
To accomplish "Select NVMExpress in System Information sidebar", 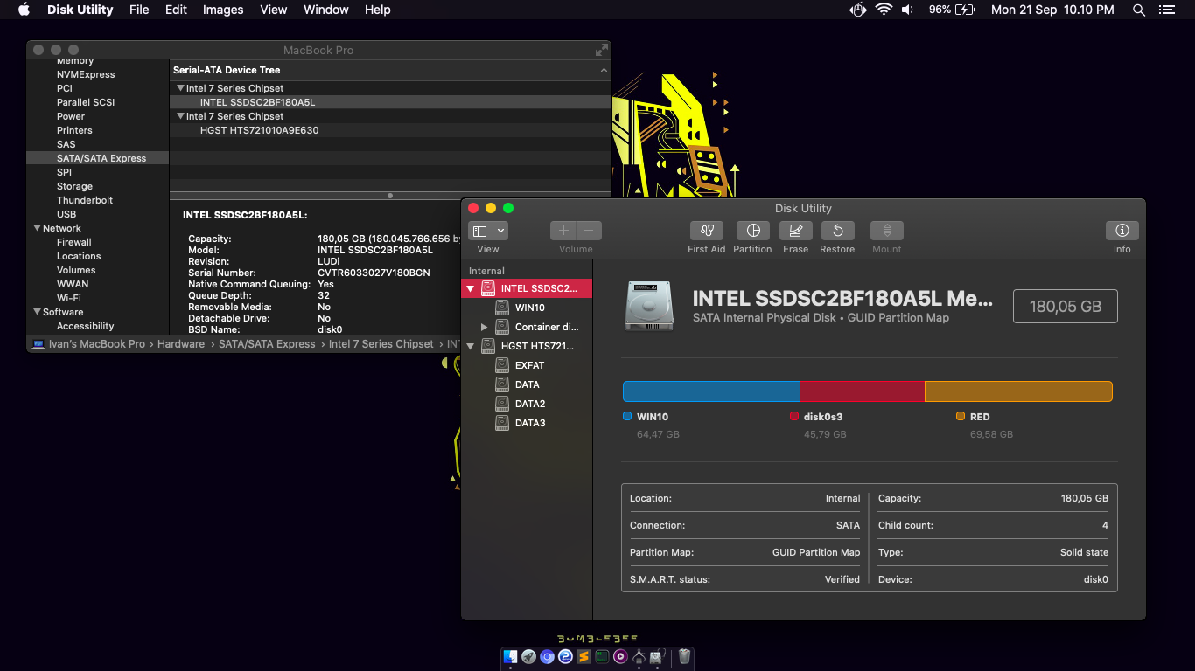I will [x=86, y=74].
